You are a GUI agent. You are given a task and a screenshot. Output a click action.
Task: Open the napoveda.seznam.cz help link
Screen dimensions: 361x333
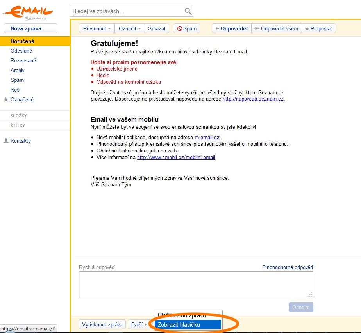(x=254, y=99)
